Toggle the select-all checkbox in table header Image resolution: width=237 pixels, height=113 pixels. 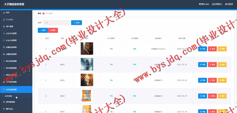pos(41,38)
